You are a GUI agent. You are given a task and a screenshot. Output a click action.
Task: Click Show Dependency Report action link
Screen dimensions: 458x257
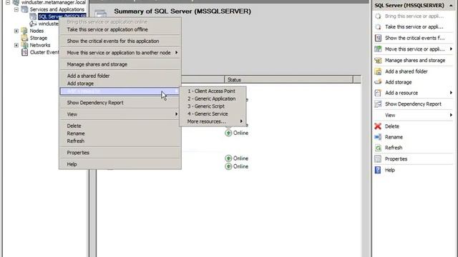tap(413, 104)
